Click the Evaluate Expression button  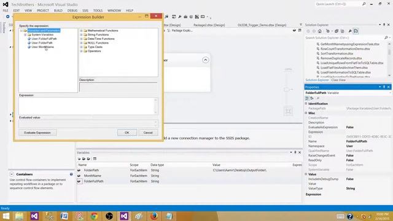point(37,133)
